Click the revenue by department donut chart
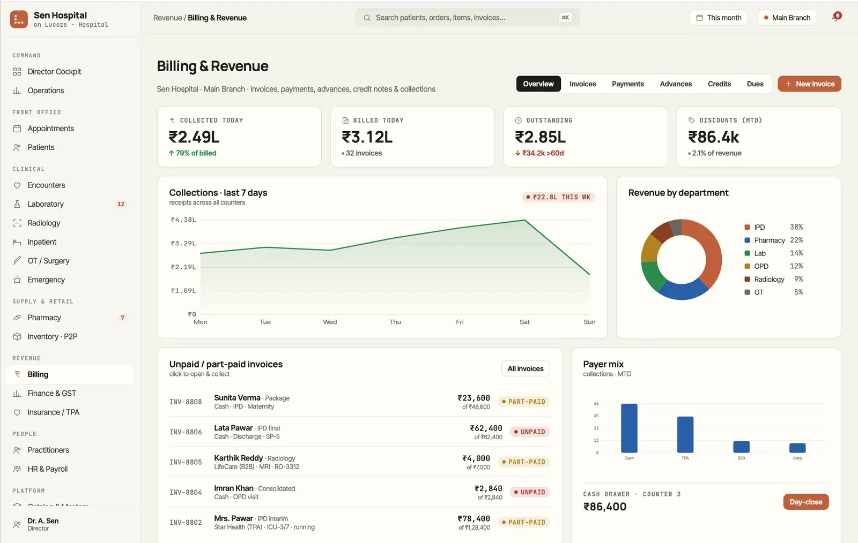The image size is (858, 543). click(x=681, y=259)
